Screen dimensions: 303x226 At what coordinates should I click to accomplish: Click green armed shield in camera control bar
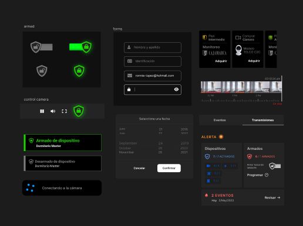tap(79, 111)
